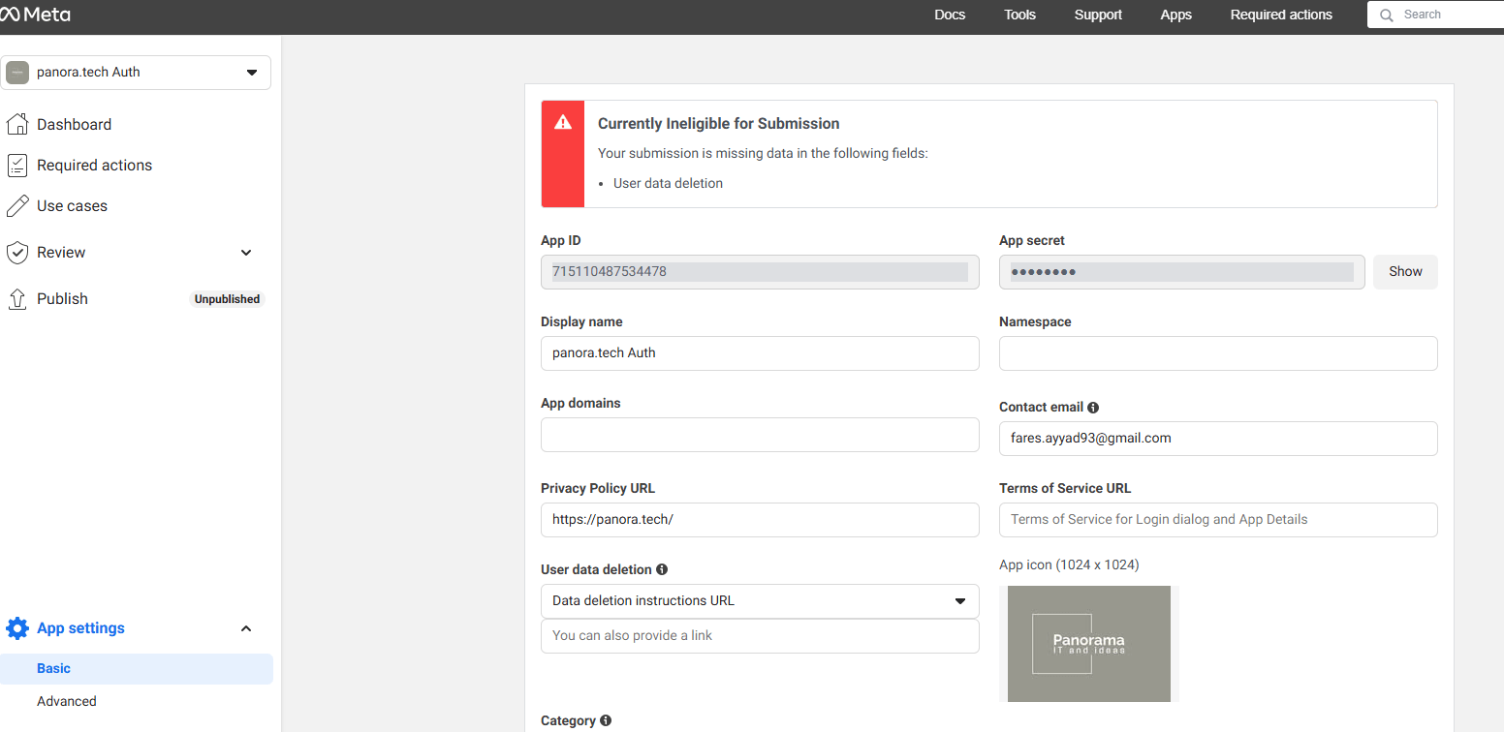
Task: Click the red warning triangle icon
Action: [x=563, y=123]
